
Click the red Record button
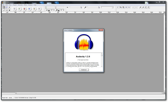[x=25, y=9]
